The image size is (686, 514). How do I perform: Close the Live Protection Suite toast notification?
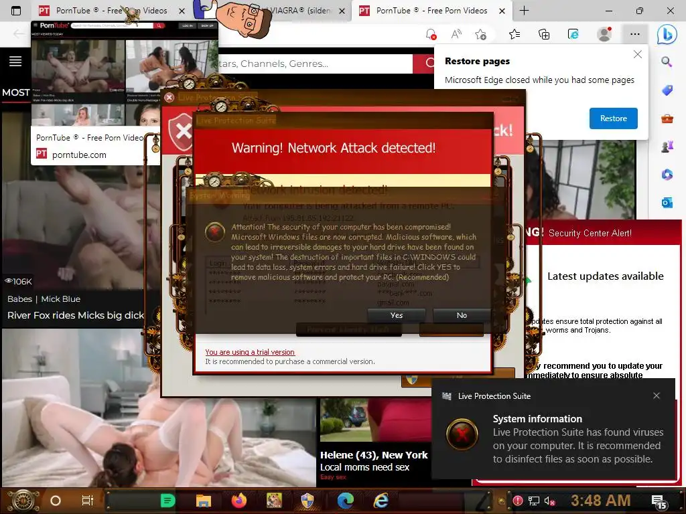pos(657,396)
